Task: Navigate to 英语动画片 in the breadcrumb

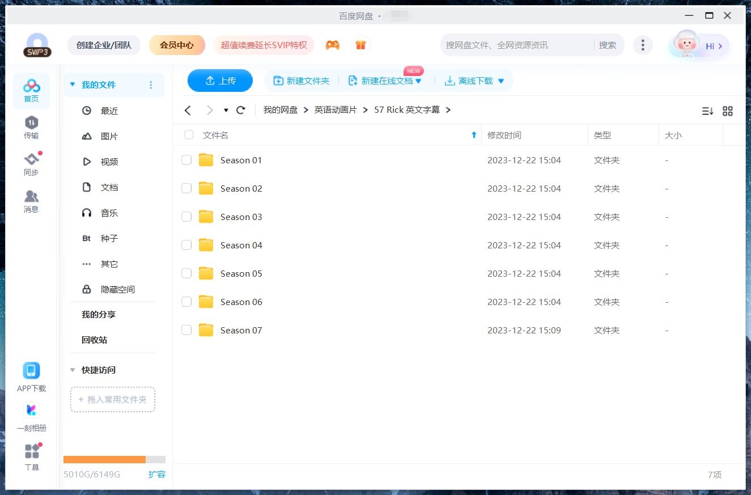Action: [336, 110]
